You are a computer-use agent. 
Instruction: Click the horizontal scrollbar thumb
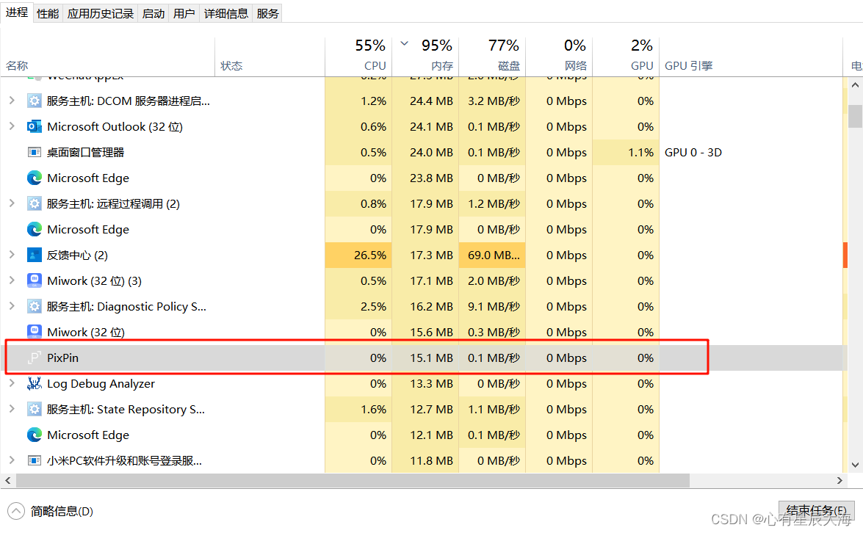coord(353,480)
